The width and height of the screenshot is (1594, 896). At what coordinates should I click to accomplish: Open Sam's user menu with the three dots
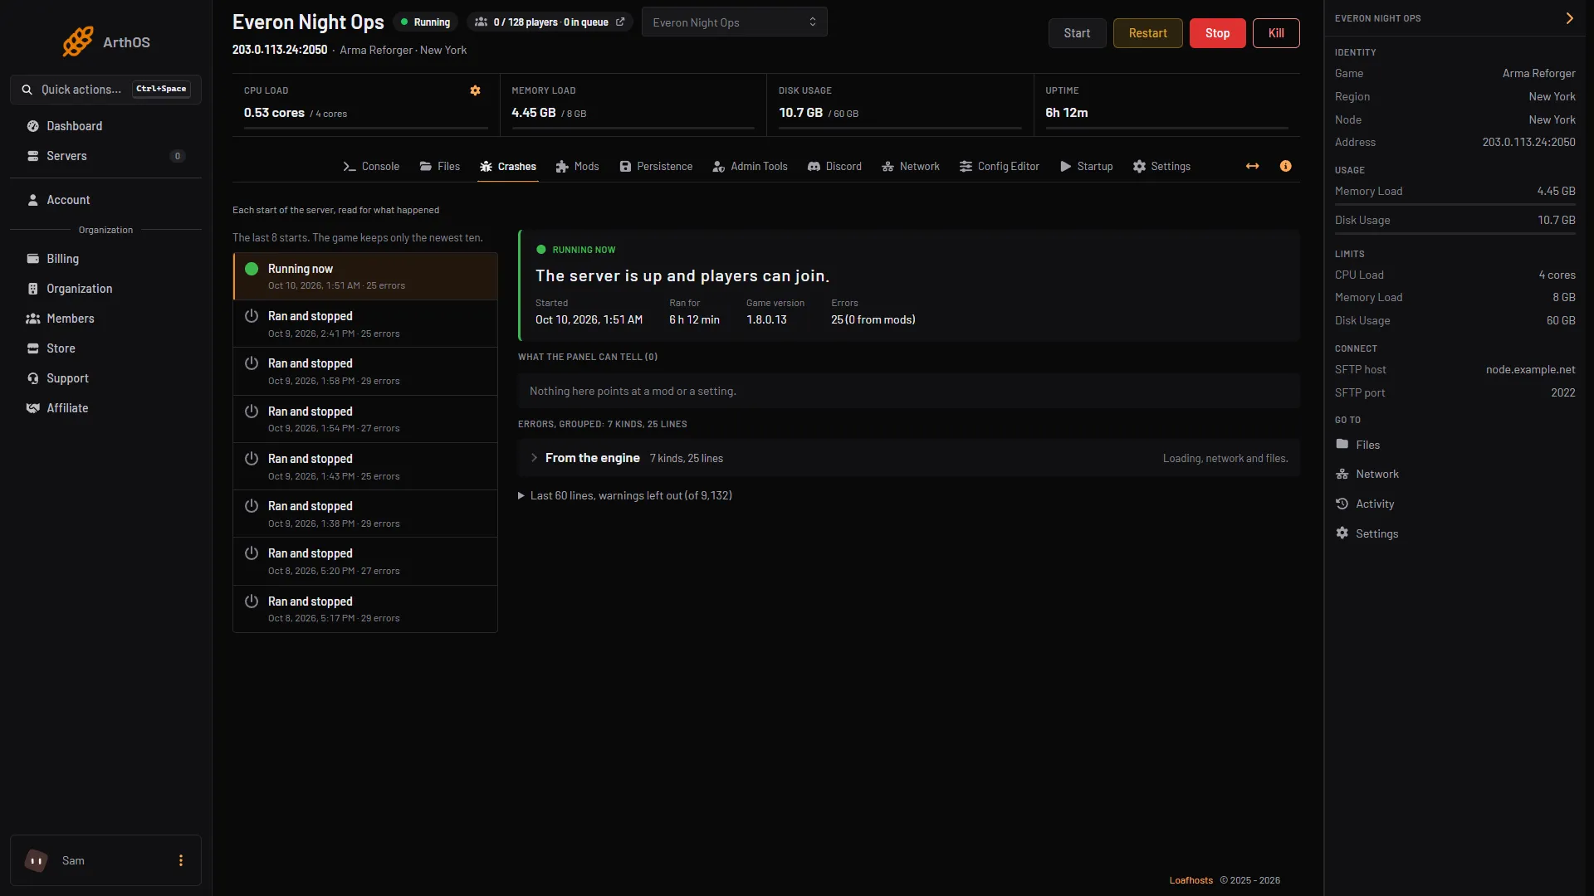click(181, 860)
